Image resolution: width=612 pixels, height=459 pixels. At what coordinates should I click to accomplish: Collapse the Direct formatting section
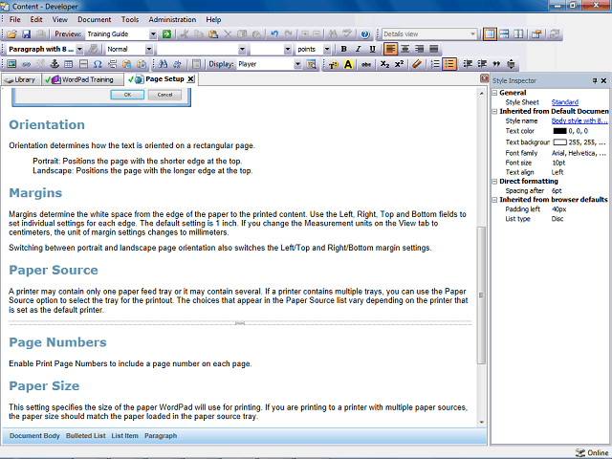(x=494, y=182)
